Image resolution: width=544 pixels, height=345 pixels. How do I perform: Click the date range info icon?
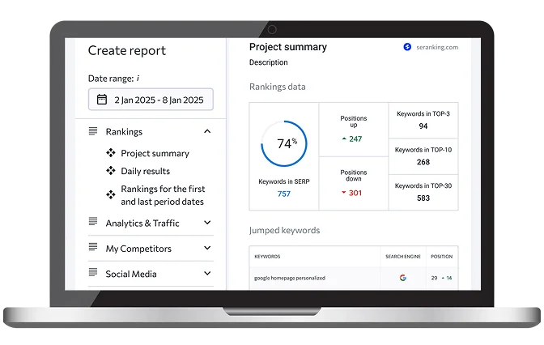pyautogui.click(x=138, y=78)
